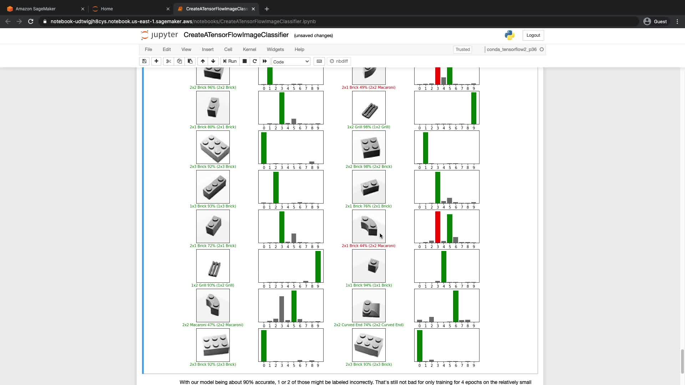Click the Logout button
Image resolution: width=685 pixels, height=385 pixels.
533,35
